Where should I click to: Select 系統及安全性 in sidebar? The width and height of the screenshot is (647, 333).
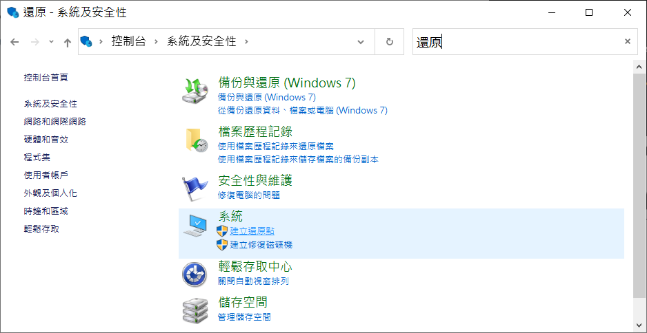point(50,104)
